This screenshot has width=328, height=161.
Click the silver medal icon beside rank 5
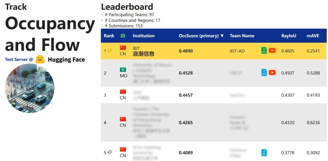click(x=110, y=152)
